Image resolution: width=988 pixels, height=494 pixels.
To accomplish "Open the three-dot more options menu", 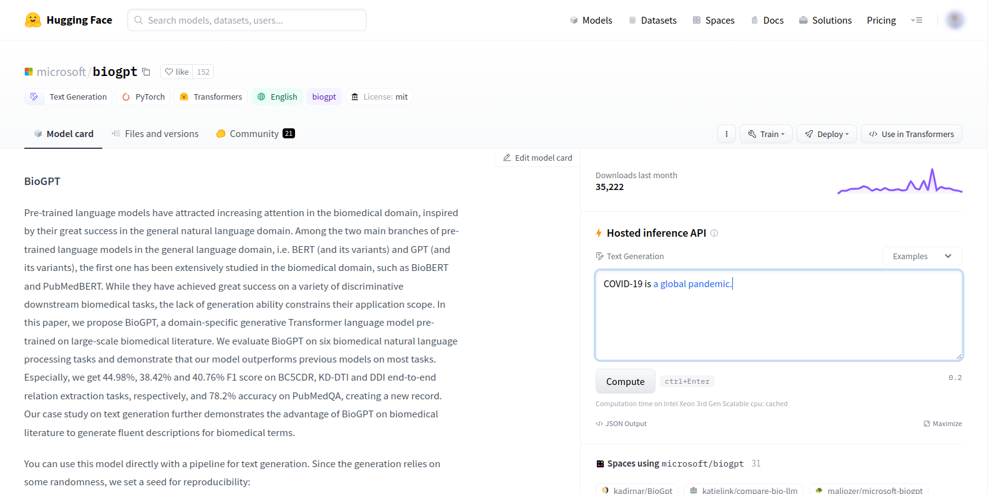I will (726, 134).
